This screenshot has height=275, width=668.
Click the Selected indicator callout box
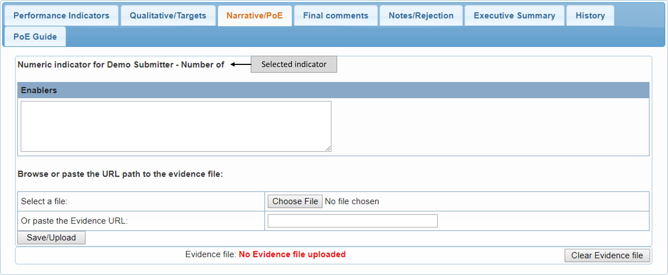click(x=294, y=64)
